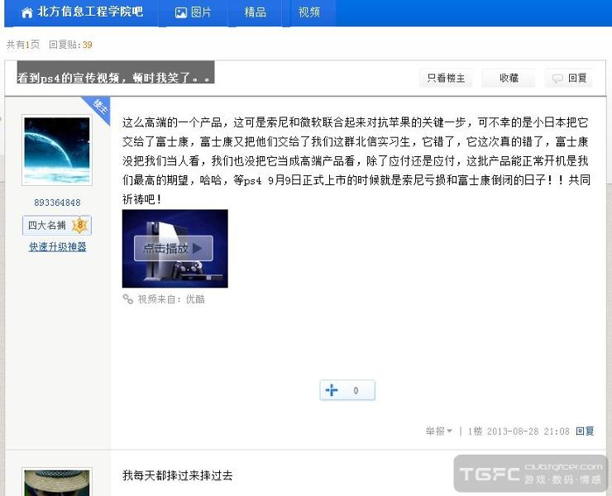
Task: Click the blue 楼主 ribbon badge
Action: (98, 107)
